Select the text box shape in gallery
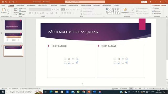168x94 pixels. click(x=107, y=9)
